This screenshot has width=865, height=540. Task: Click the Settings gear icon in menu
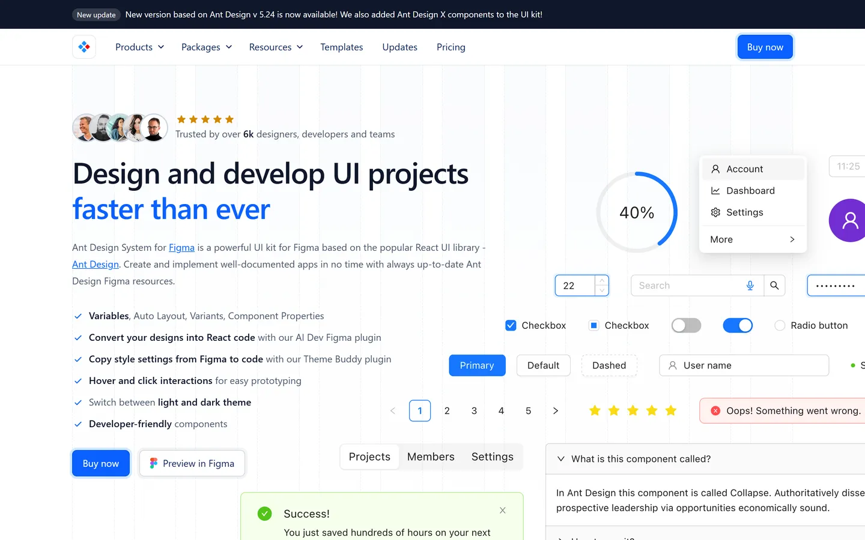click(x=715, y=212)
